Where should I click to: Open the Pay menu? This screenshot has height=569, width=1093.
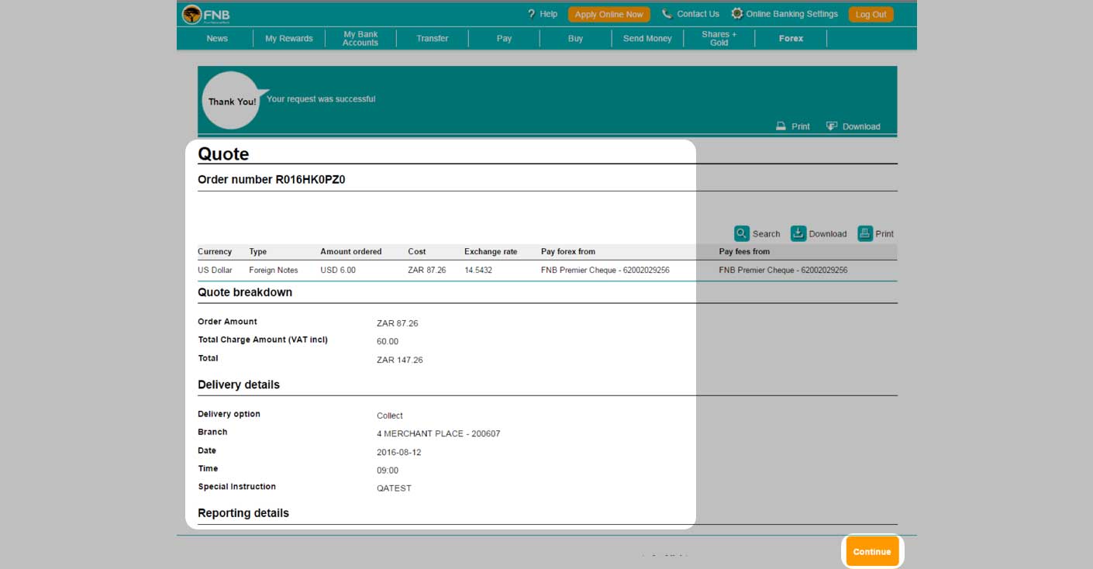[505, 39]
